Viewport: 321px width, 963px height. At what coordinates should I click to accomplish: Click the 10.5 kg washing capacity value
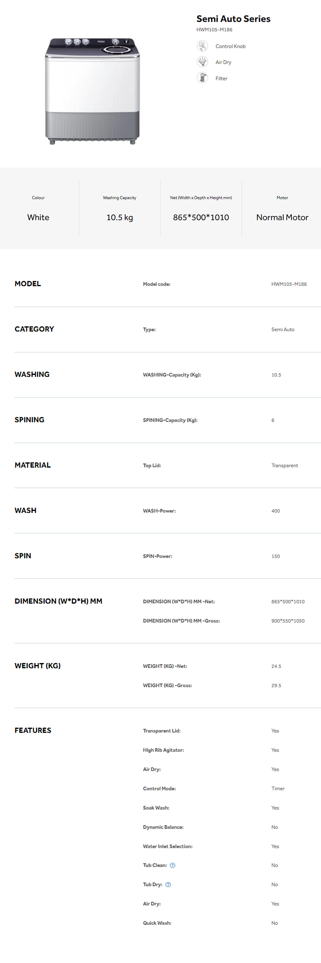[x=119, y=217]
